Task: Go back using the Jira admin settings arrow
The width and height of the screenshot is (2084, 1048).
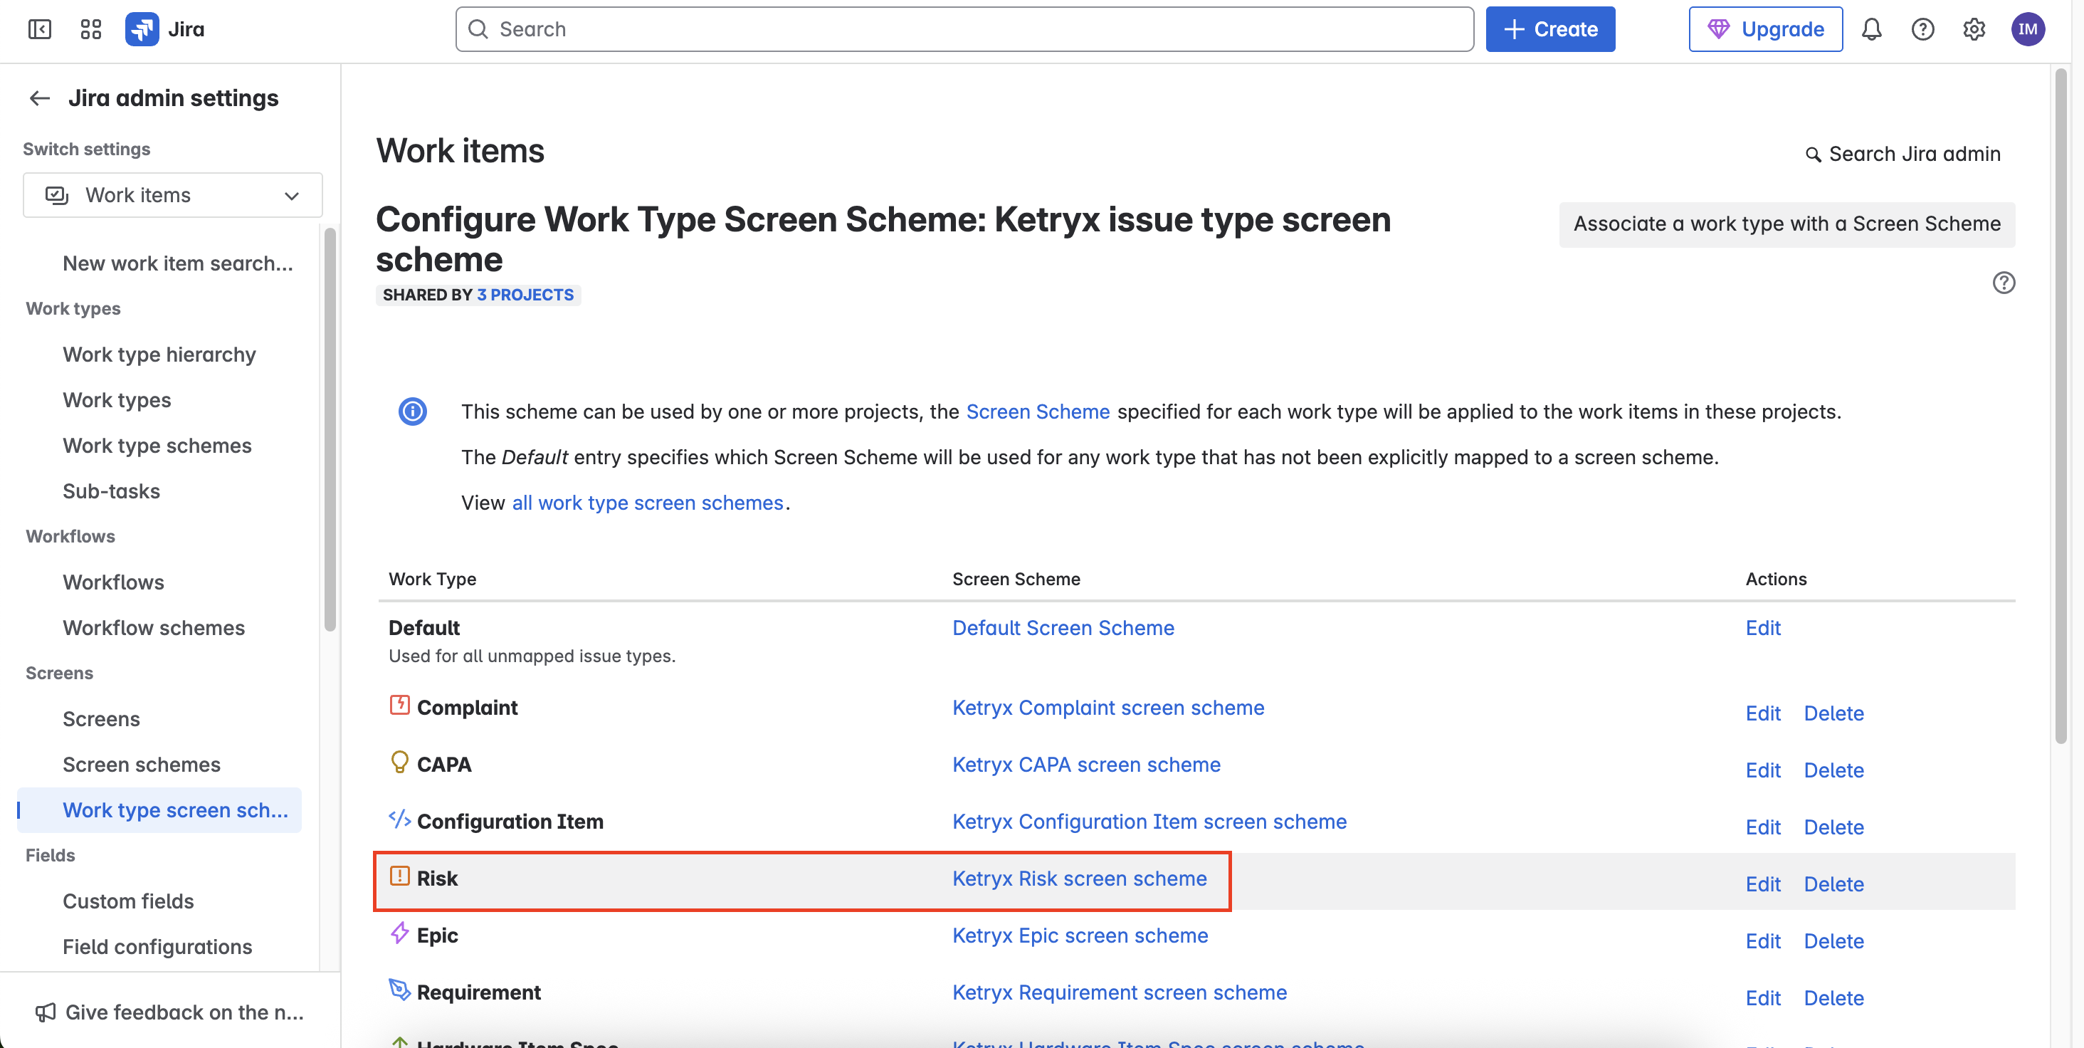Action: [x=40, y=98]
